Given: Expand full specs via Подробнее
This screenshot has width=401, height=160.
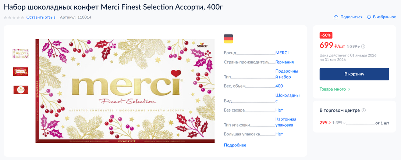Looking at the screenshot, I should pyautogui.click(x=235, y=145).
